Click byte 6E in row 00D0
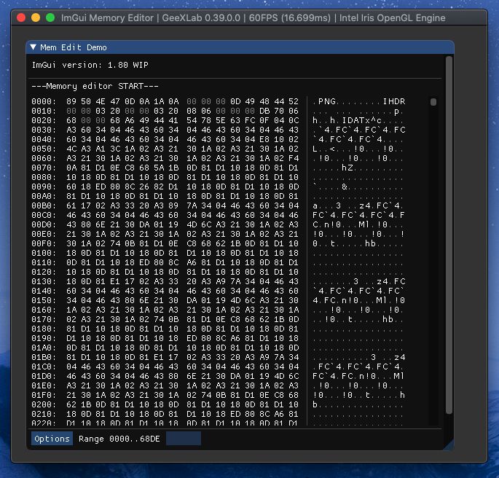Screen dimensions: 499x478 101,224
